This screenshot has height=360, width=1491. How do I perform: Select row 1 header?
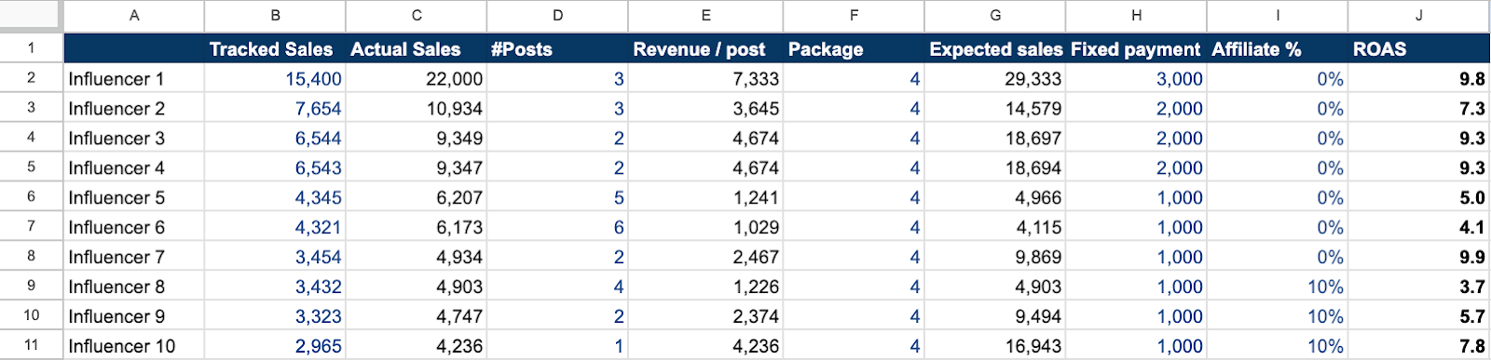[31, 47]
